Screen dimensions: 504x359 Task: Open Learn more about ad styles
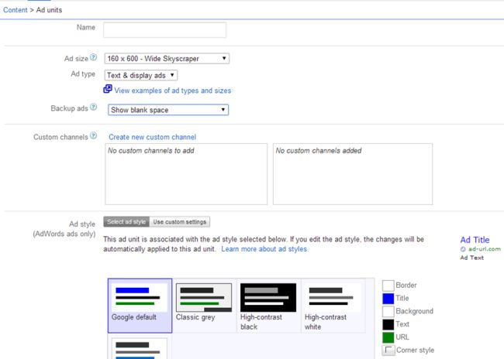point(265,249)
